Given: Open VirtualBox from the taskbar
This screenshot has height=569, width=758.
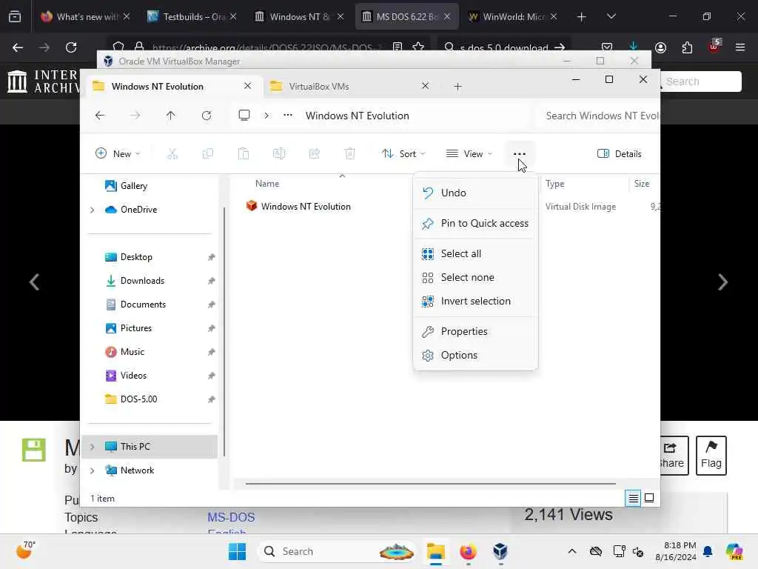Looking at the screenshot, I should coord(500,551).
